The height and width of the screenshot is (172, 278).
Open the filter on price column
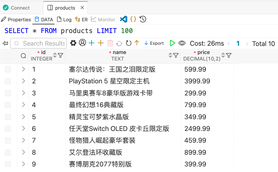pyautogui.click(x=229, y=55)
